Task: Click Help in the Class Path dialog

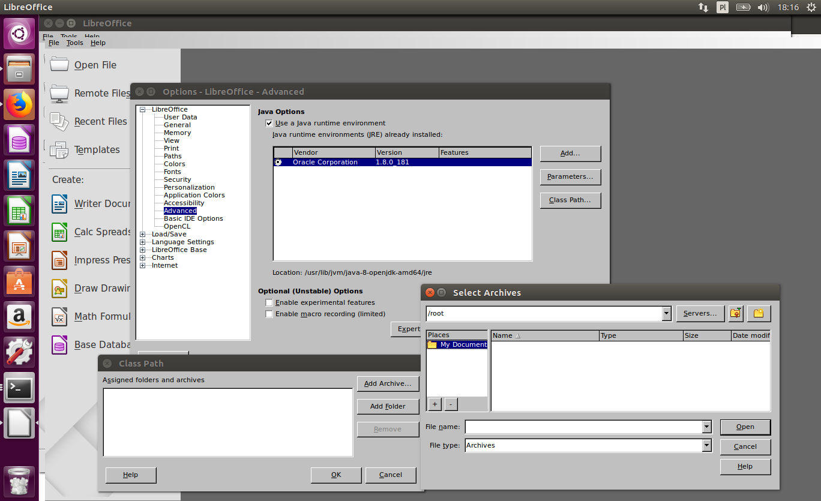Action: (131, 475)
